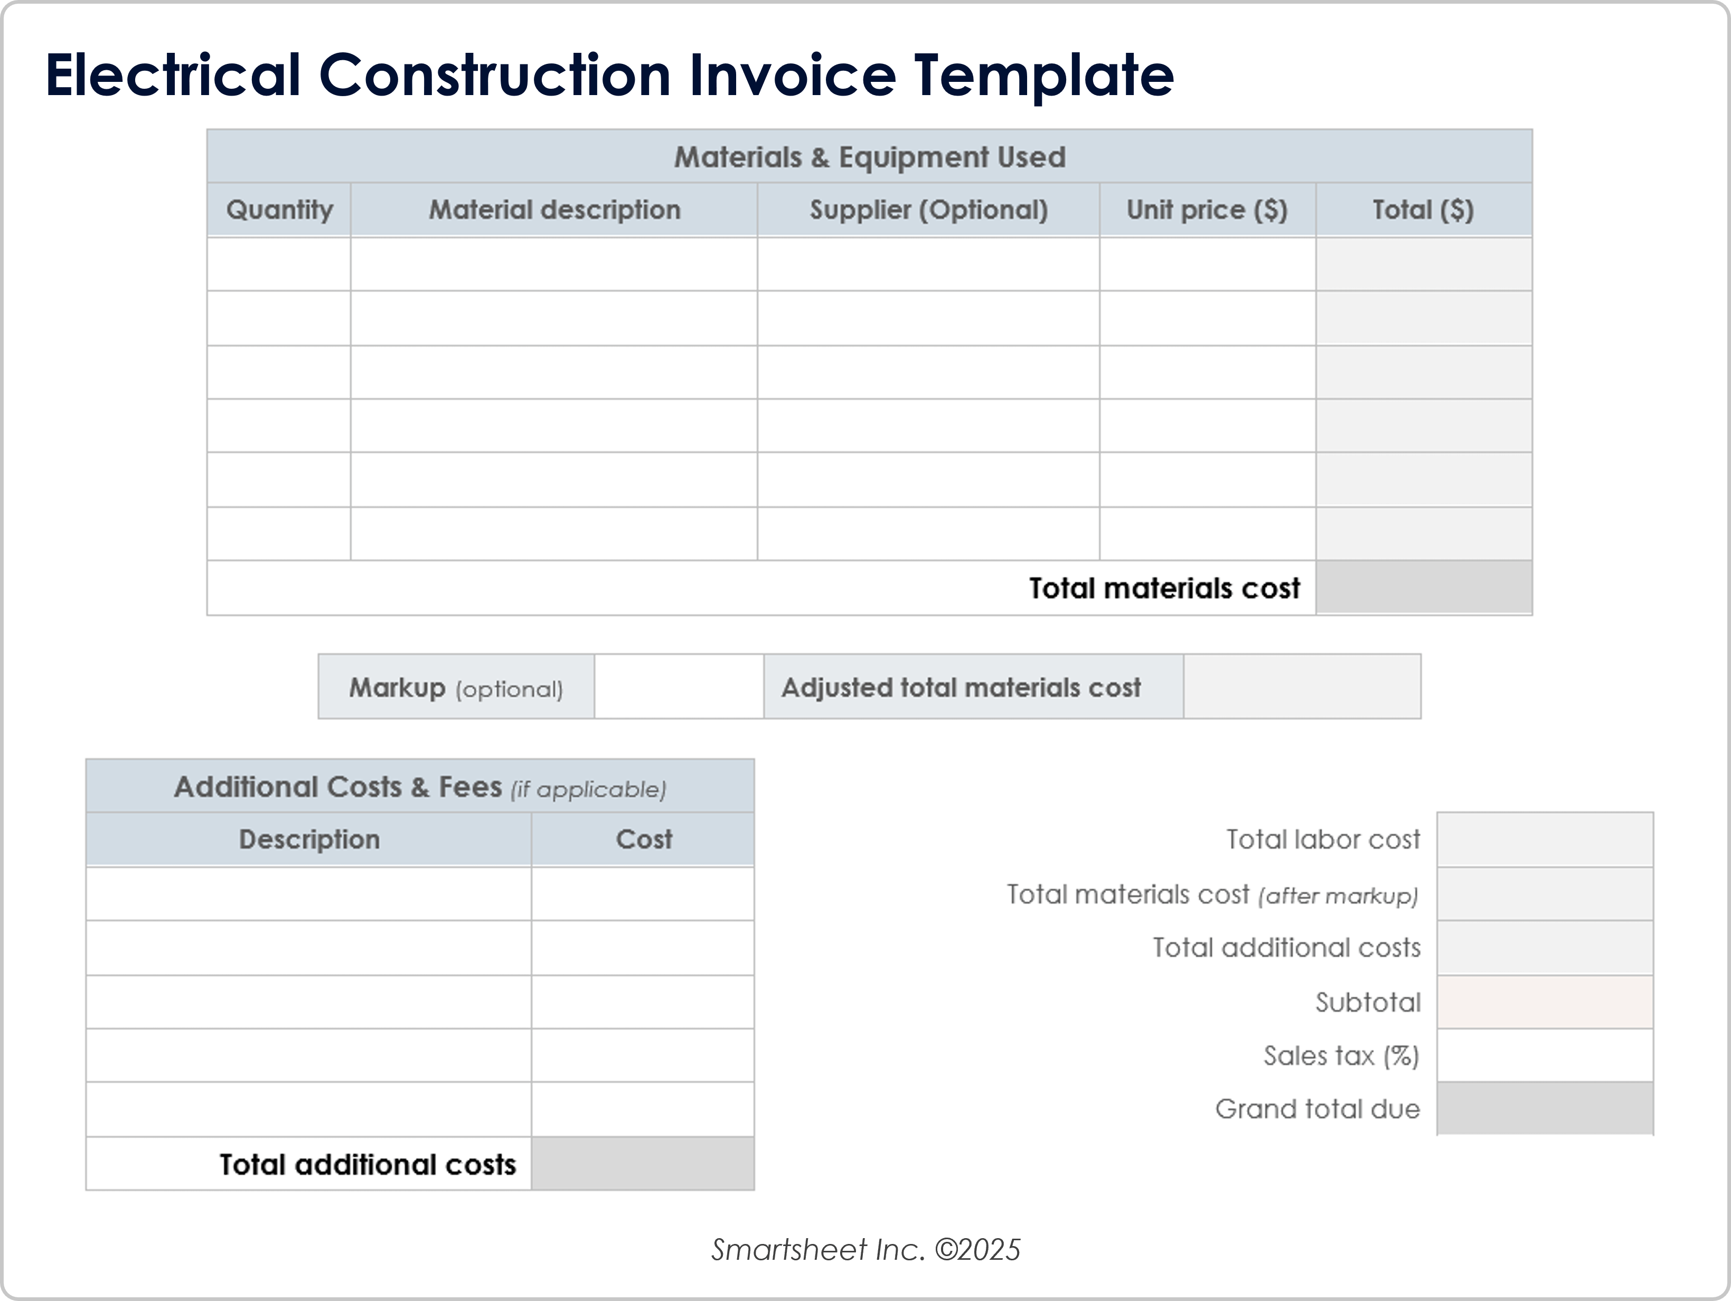Click the Supplier (Optional) column header
The image size is (1731, 1301).
point(928,210)
